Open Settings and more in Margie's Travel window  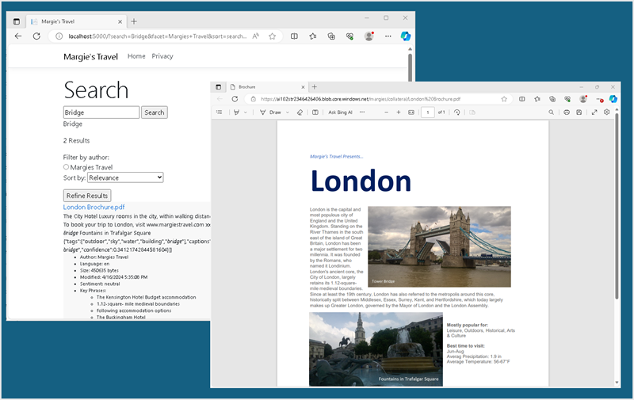pyautogui.click(x=388, y=36)
